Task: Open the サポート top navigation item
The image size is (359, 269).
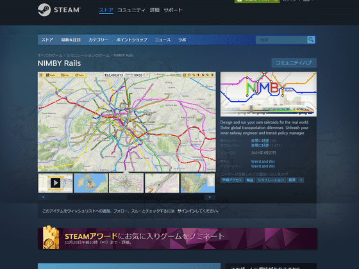Action: click(173, 10)
